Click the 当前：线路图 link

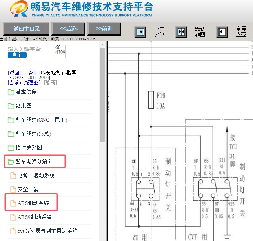click(x=24, y=83)
